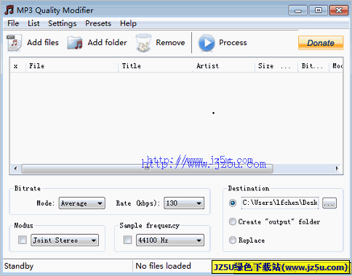This screenshot has height=276, width=352.
Task: Sort list by File column header
Action: (x=72, y=66)
